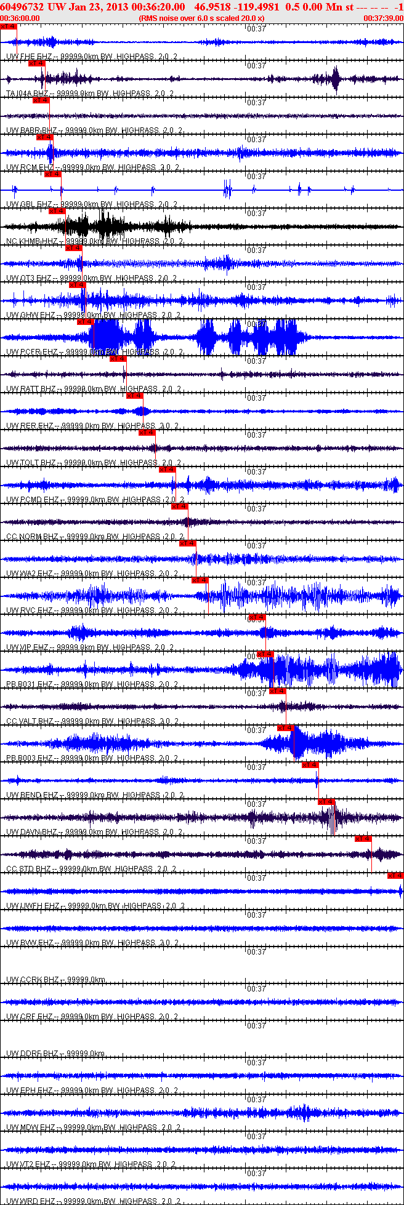Select the red pick marker on the UW TOLT BHZ trace
This screenshot has height=1205, width=404.
tap(147, 433)
